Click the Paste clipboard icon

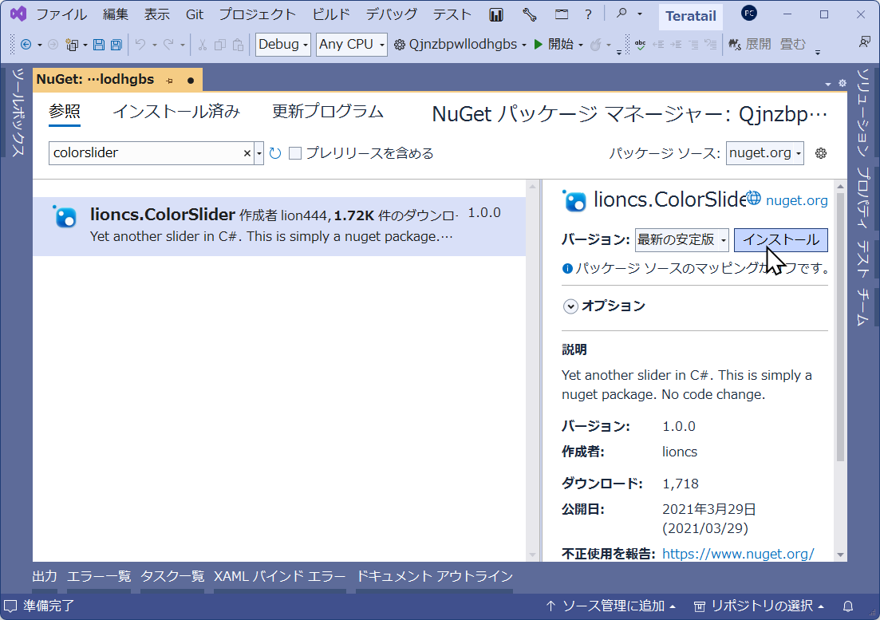[x=238, y=45]
